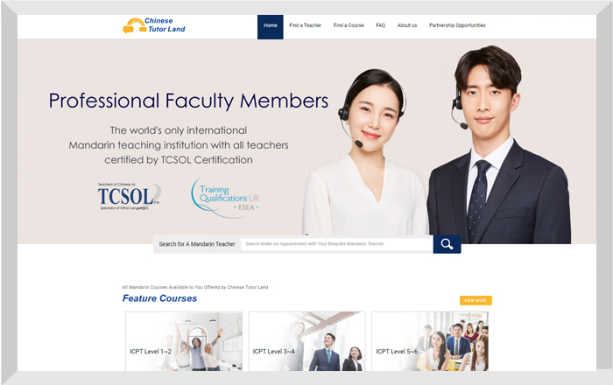Click the male teacher in suit image
Screen dimensions: 613x385
498,144
